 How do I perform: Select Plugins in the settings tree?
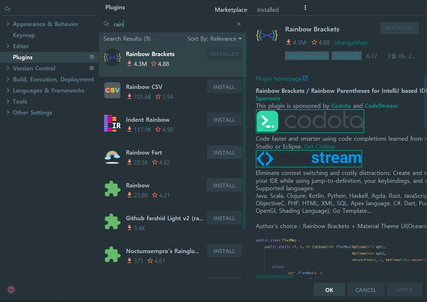pyautogui.click(x=22, y=57)
